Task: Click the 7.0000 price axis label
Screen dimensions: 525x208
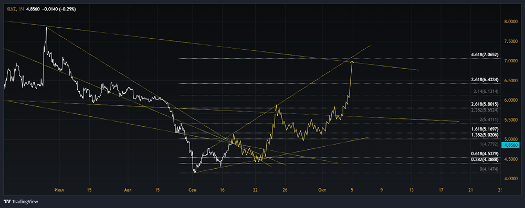Action: (511, 61)
